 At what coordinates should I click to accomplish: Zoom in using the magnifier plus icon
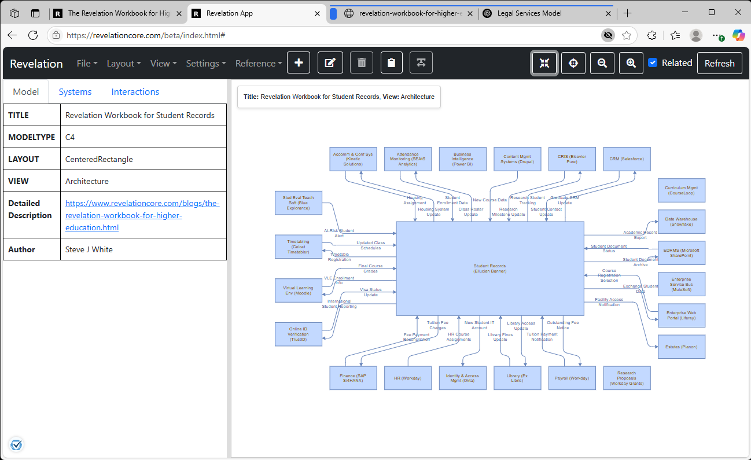(x=631, y=62)
